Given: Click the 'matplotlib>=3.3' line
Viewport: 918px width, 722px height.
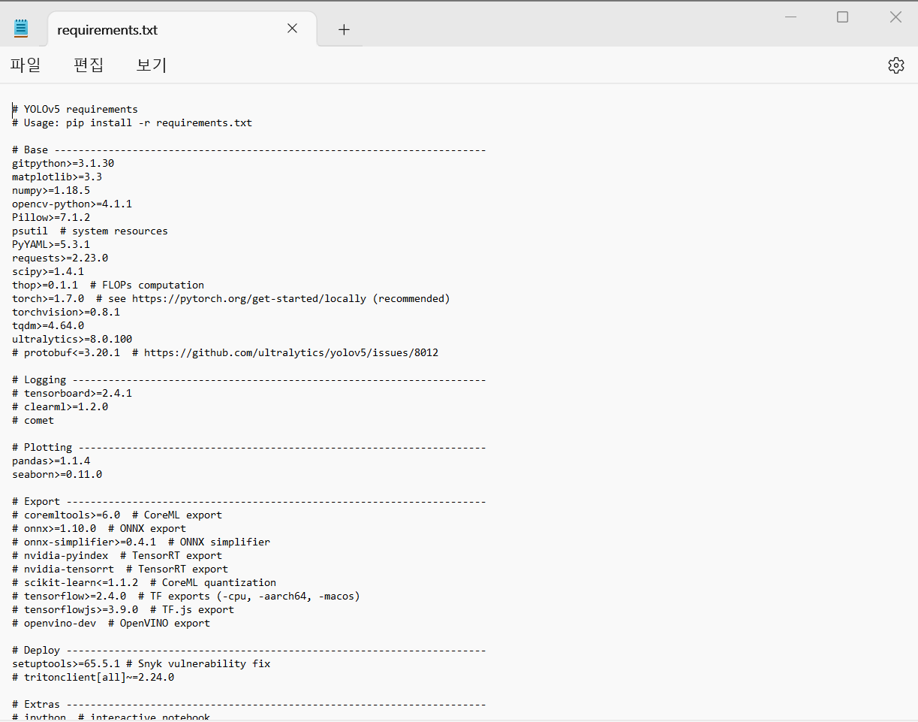Looking at the screenshot, I should pyautogui.click(x=57, y=177).
